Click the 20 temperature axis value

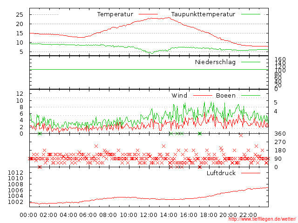[x=20, y=24]
